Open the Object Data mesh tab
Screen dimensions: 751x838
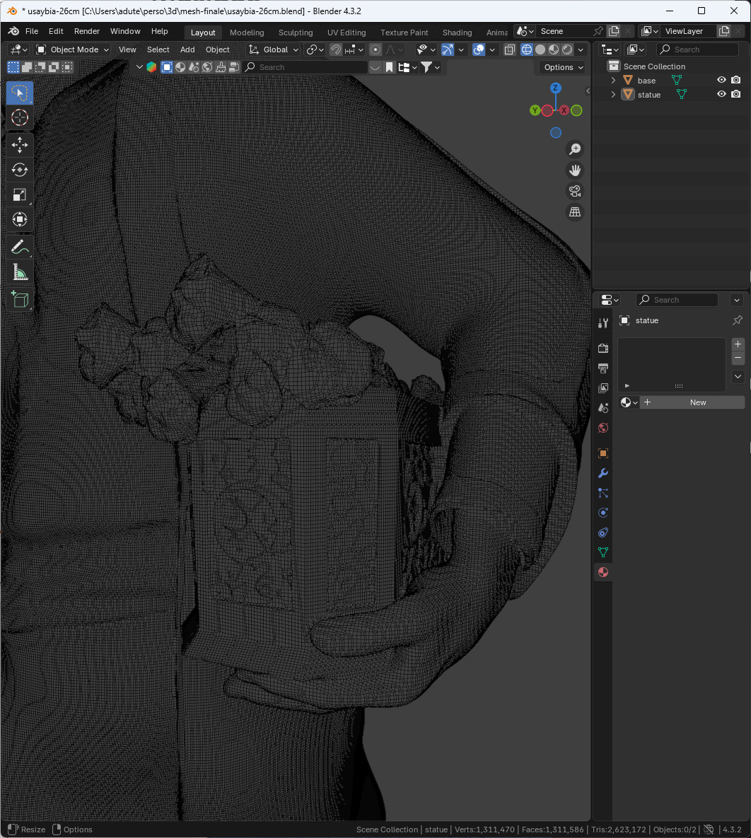point(603,552)
